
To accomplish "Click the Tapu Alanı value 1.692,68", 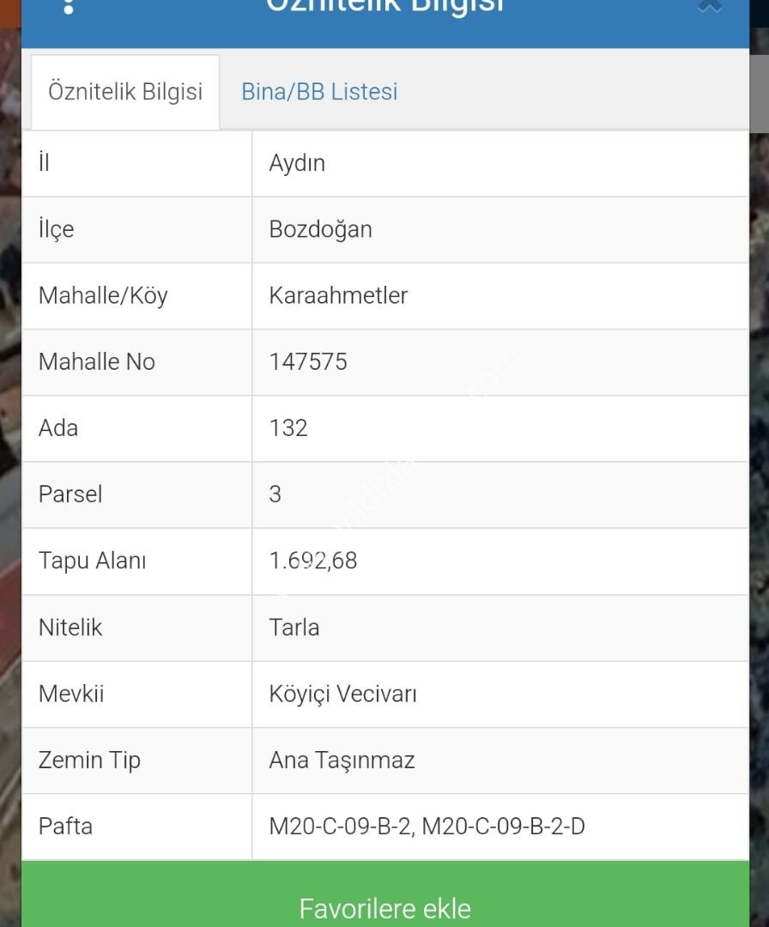I will pos(312,560).
